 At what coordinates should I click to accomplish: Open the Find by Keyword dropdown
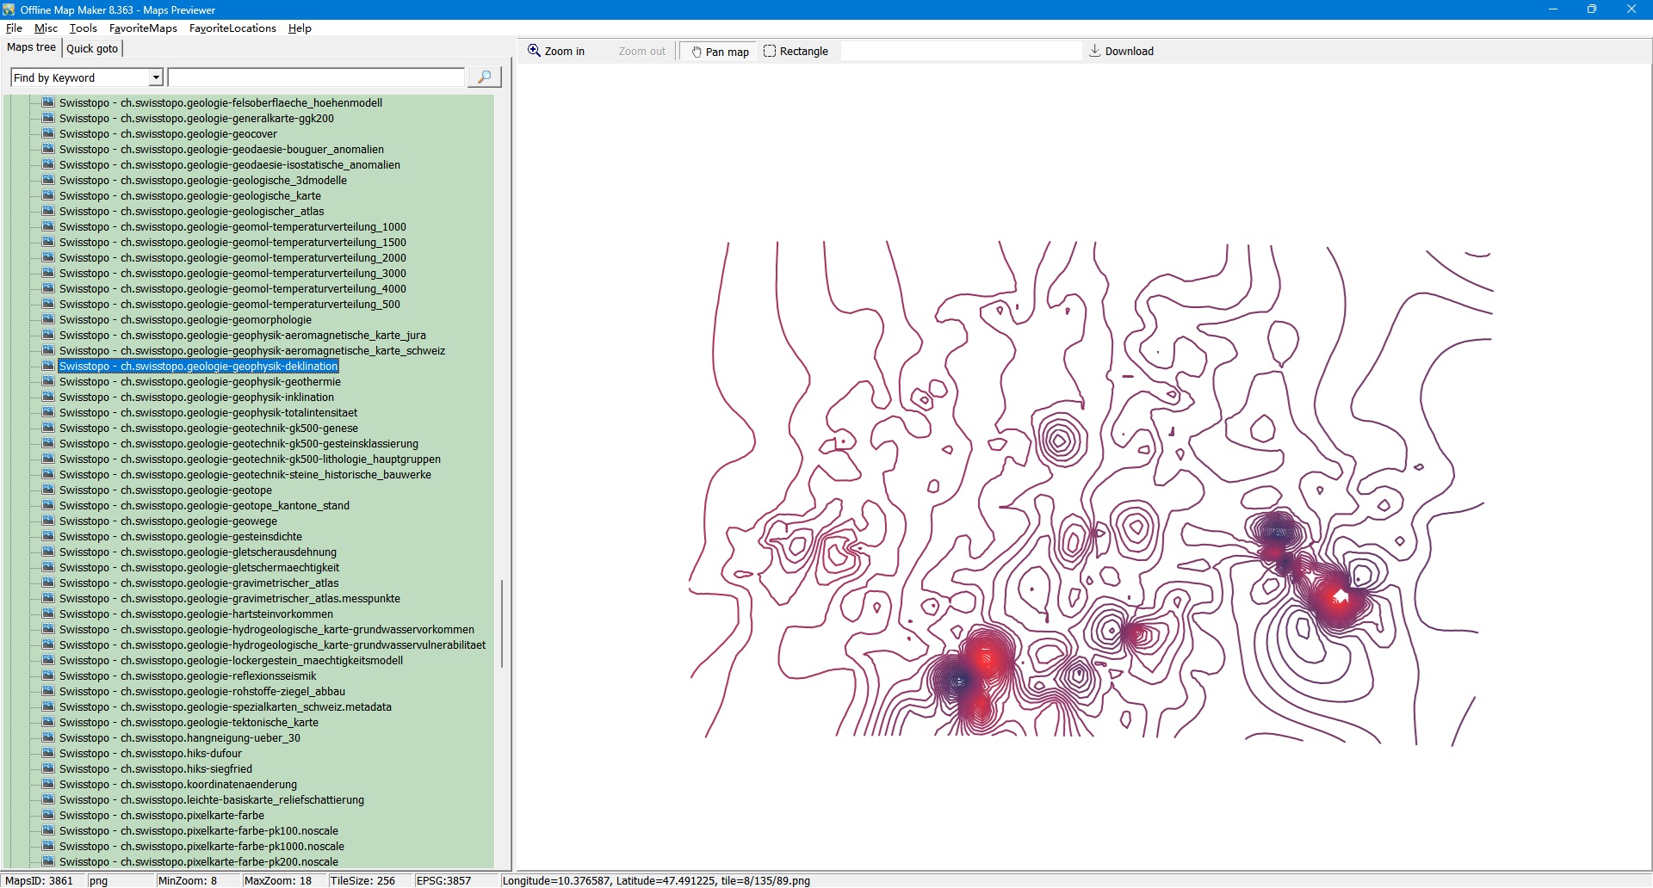pyautogui.click(x=156, y=77)
